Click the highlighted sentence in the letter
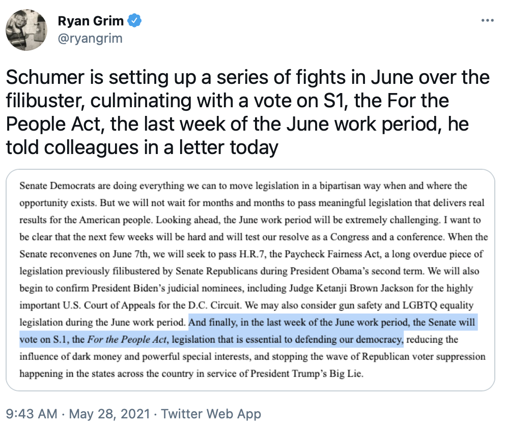Viewport: 506px width, 427px height. (331, 322)
